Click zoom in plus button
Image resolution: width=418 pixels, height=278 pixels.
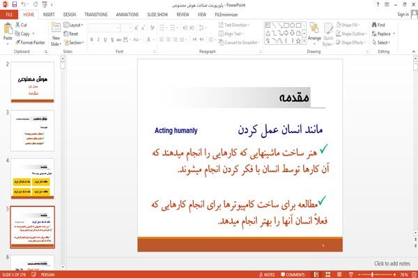tap(394, 275)
